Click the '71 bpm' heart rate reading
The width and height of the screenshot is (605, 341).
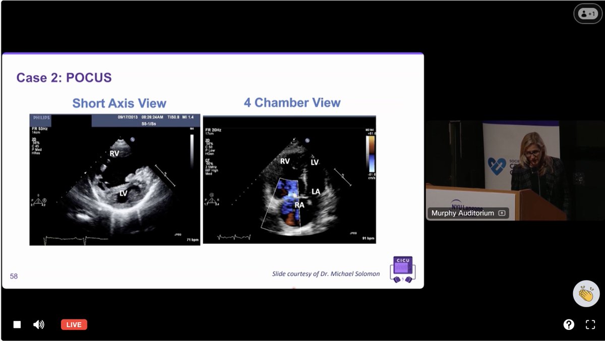pyautogui.click(x=192, y=240)
